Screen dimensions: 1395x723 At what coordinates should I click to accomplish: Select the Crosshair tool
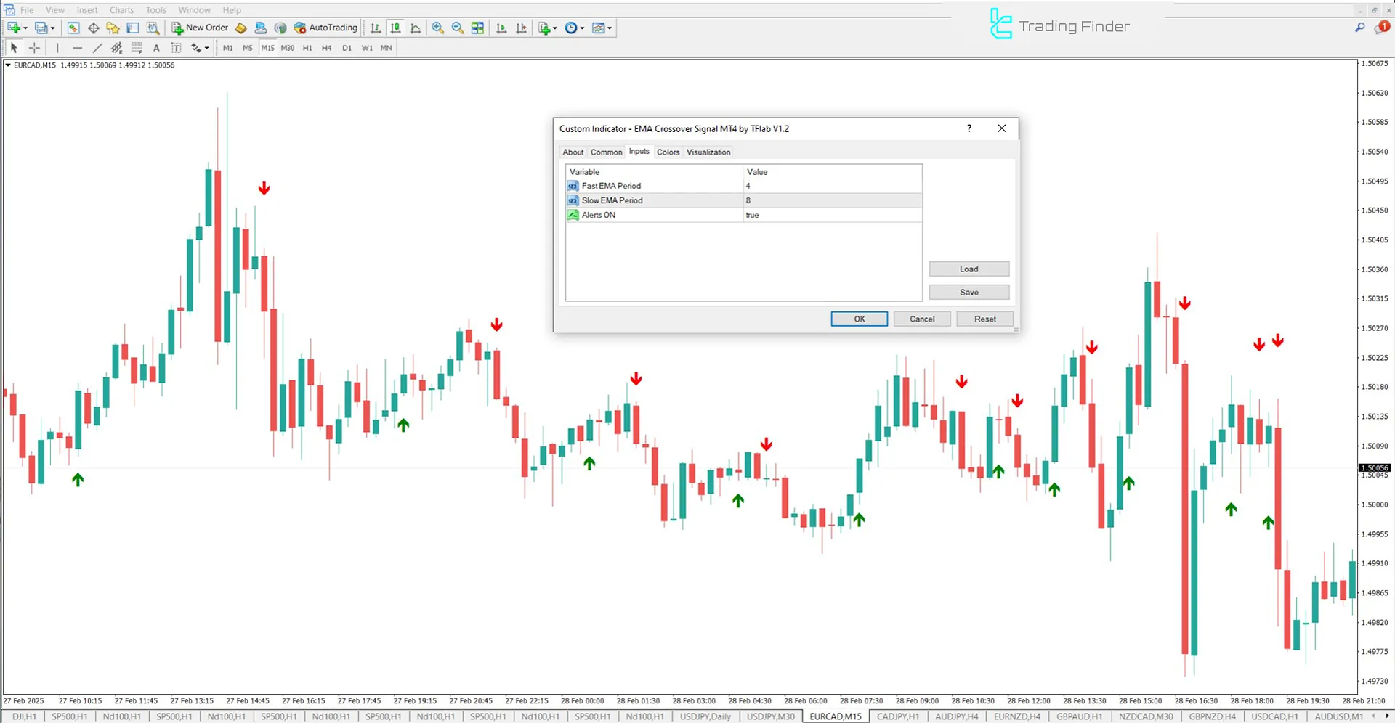(34, 47)
